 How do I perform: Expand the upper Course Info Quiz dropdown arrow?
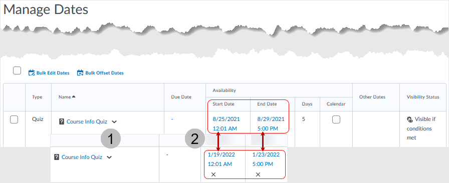(114, 122)
